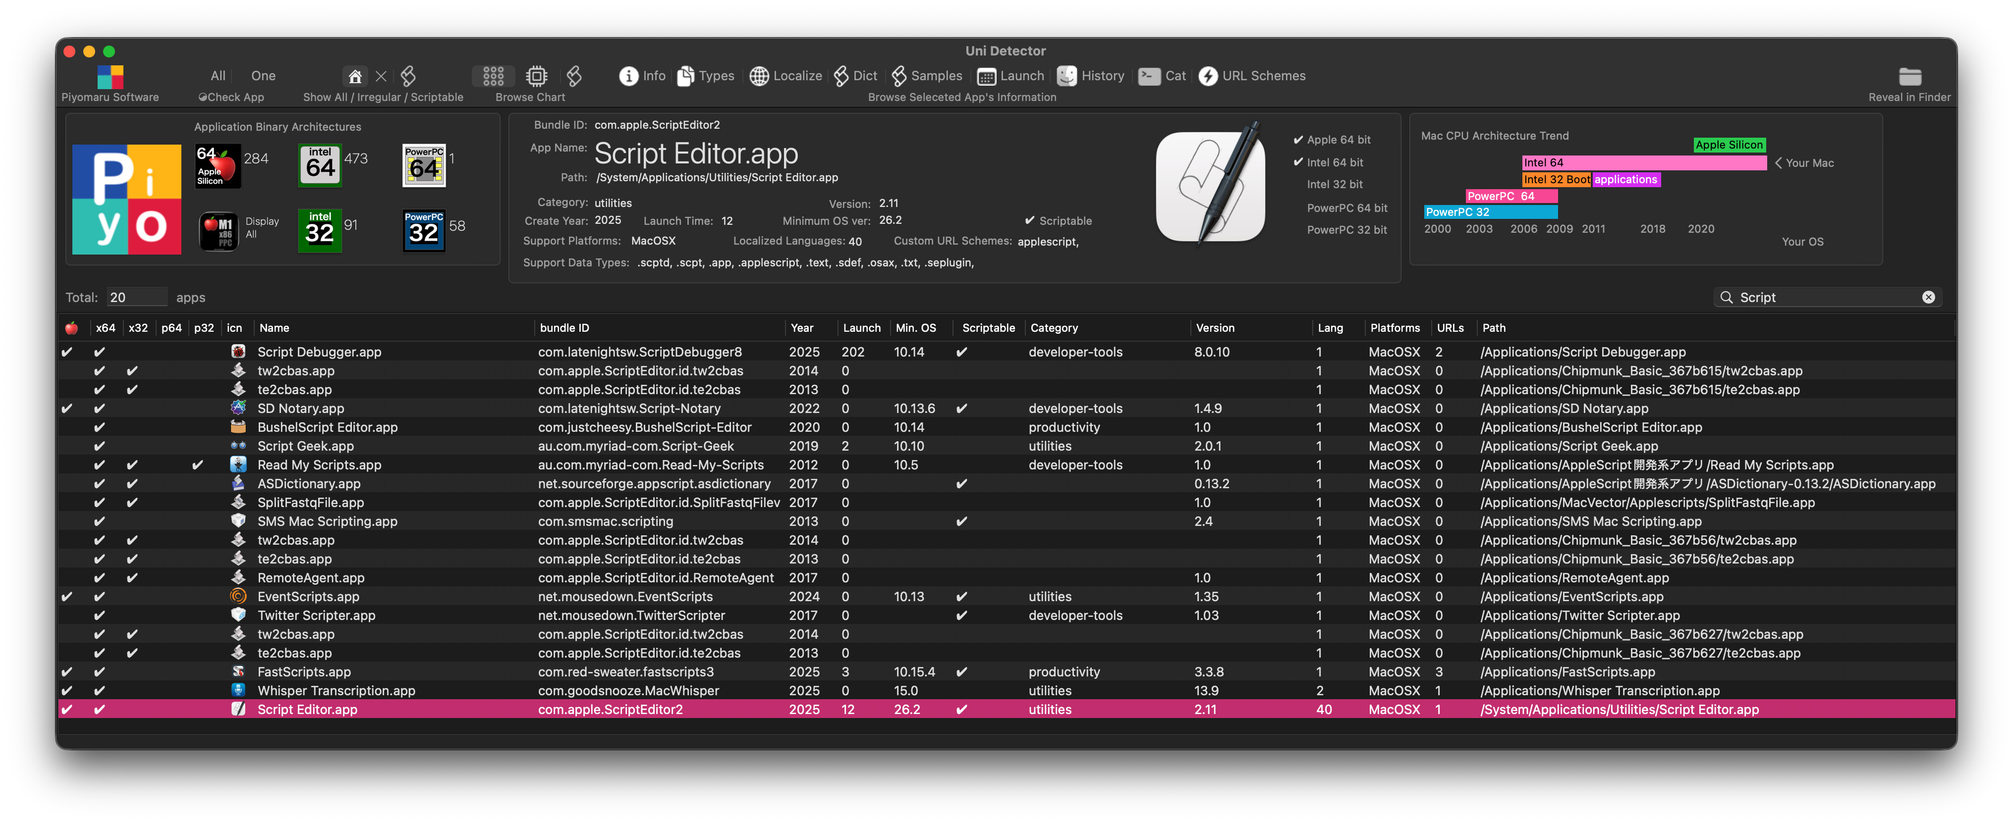Switch Check App mode to One
Screen dimensions: 2013x823
(x=263, y=76)
